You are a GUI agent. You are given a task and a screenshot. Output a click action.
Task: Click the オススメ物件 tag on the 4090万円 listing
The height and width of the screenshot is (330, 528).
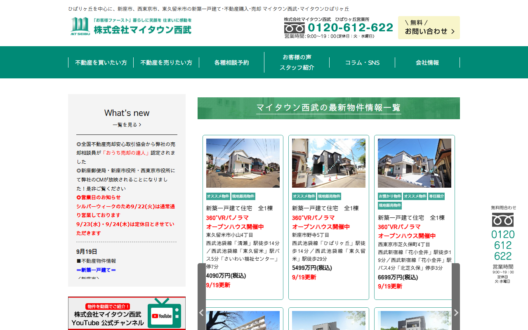pyautogui.click(x=218, y=196)
